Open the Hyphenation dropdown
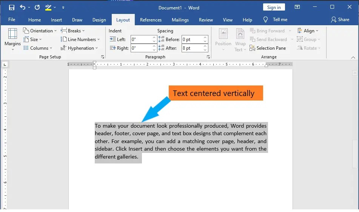The height and width of the screenshot is (212, 359). click(79, 48)
